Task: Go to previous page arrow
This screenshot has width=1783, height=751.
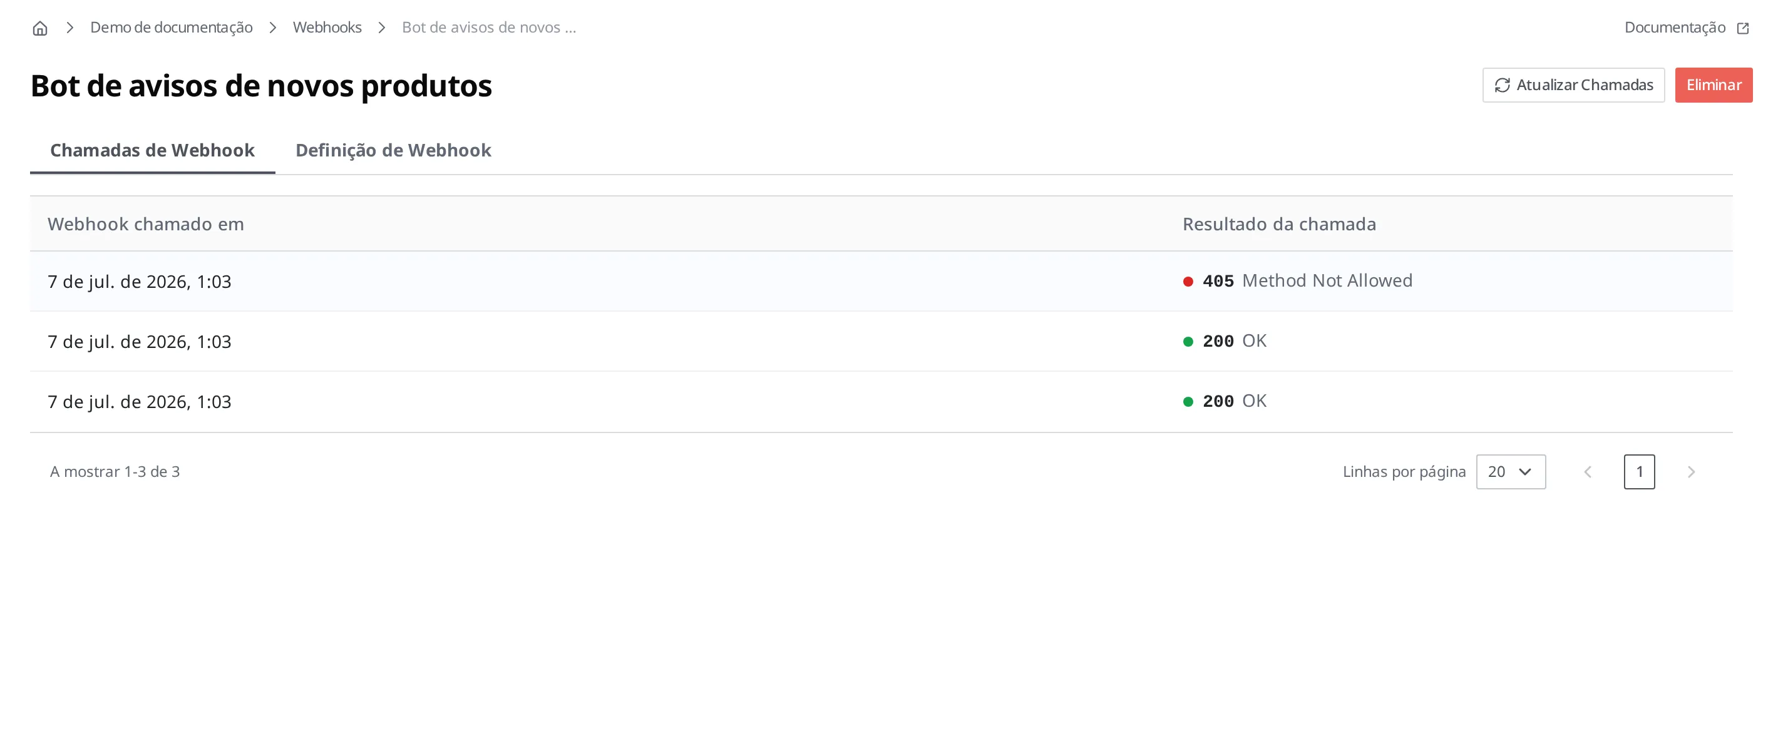Action: tap(1588, 472)
